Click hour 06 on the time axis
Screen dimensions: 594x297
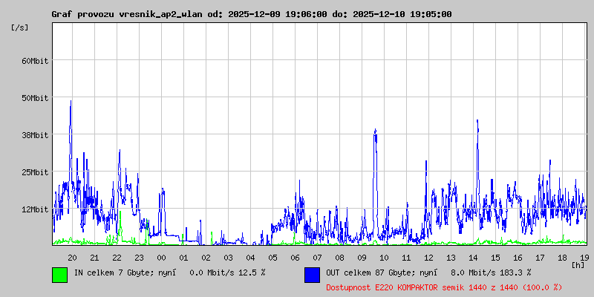click(295, 258)
